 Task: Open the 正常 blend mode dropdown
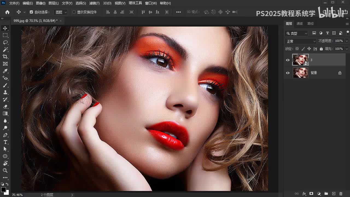coord(300,41)
